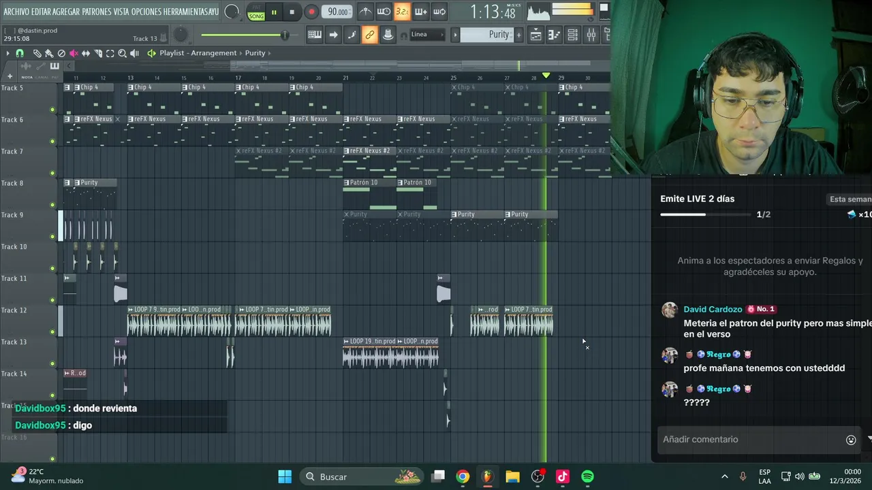872x490 pixels.
Task: Select the Slip tool
Action: (86, 53)
